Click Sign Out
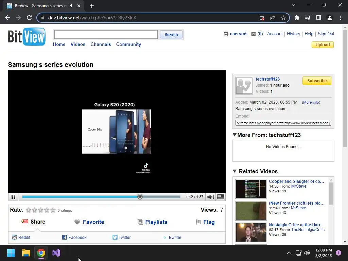This screenshot has height=261, width=348. pyautogui.click(x=326, y=34)
